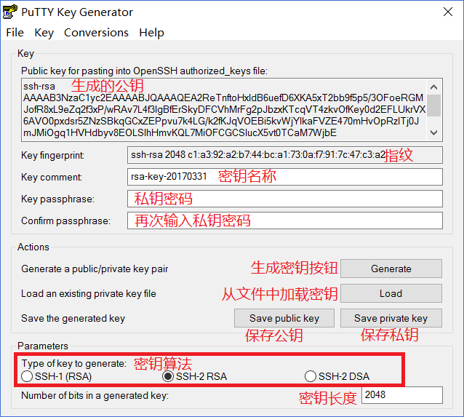This screenshot has height=417, width=464.
Task: Open the Help menu
Action: tap(151, 33)
